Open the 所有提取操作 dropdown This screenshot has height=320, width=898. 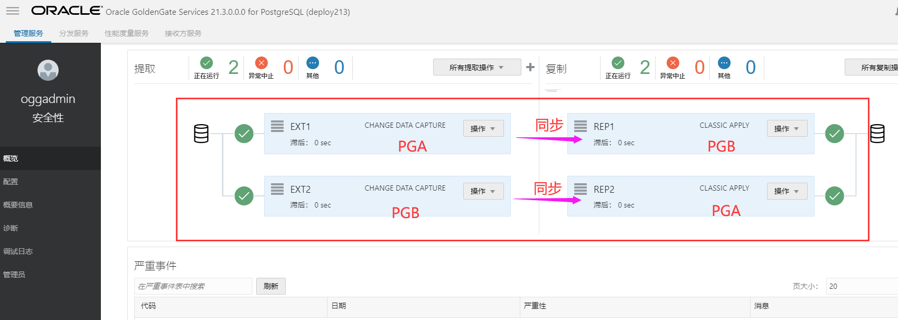click(477, 67)
